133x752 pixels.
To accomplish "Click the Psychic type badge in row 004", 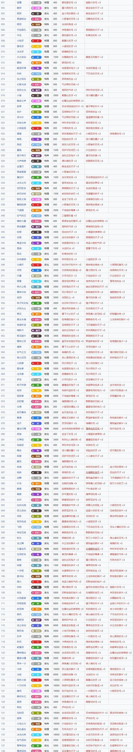I will click(x=36, y=19).
